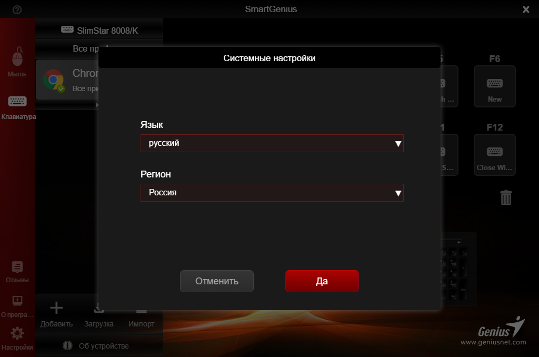Open the Язык language dropdown

pos(272,143)
